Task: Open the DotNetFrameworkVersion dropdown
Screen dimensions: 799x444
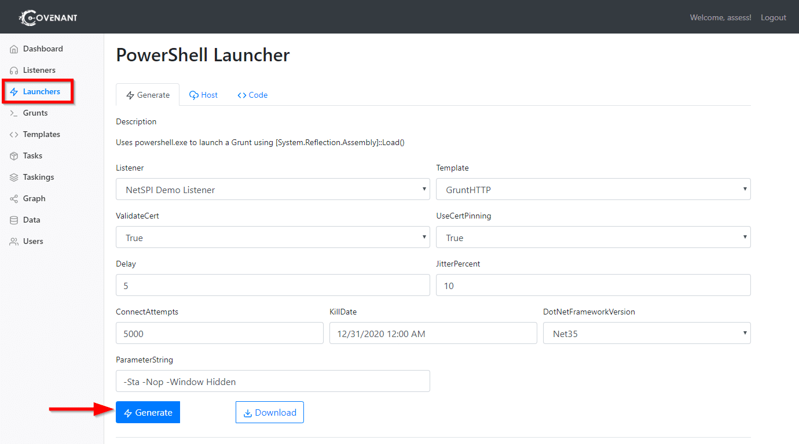Action: 647,333
